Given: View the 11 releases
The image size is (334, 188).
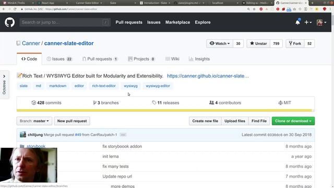Looking at the screenshot, I should coord(165,103).
